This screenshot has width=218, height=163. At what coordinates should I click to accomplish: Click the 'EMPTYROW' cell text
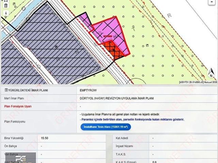point(88,90)
